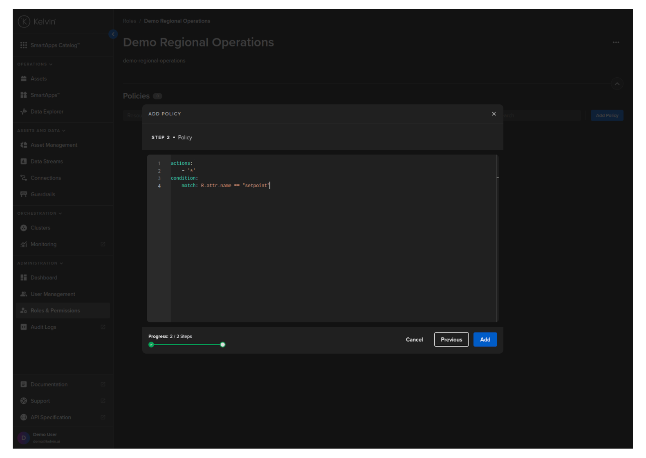Viewport: 646px width, 458px height.
Task: Open Roles & Permissions menu item
Action: (55, 311)
